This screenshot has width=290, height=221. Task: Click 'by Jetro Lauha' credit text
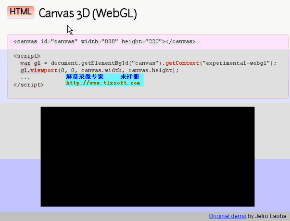pos(267,216)
